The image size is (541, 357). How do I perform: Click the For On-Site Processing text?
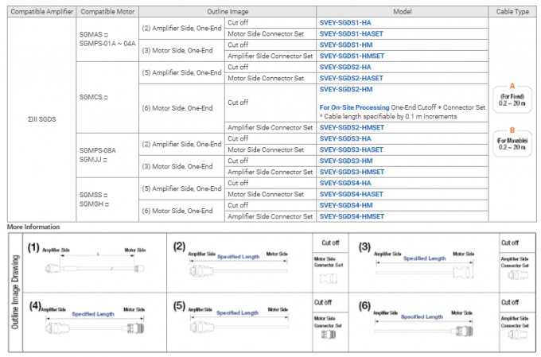[355, 107]
